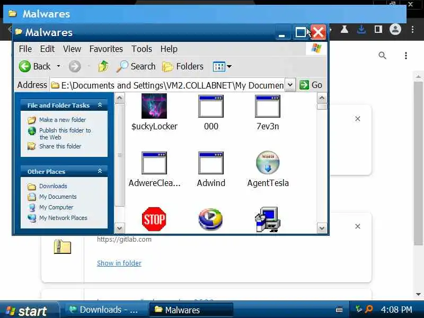Image resolution: width=424 pixels, height=318 pixels.
Task: Select the red STOP sign file
Action: (154, 219)
